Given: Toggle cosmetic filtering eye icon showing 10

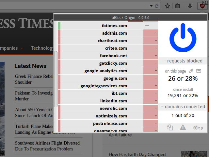Looking at the screenshot, I should 198,128.
